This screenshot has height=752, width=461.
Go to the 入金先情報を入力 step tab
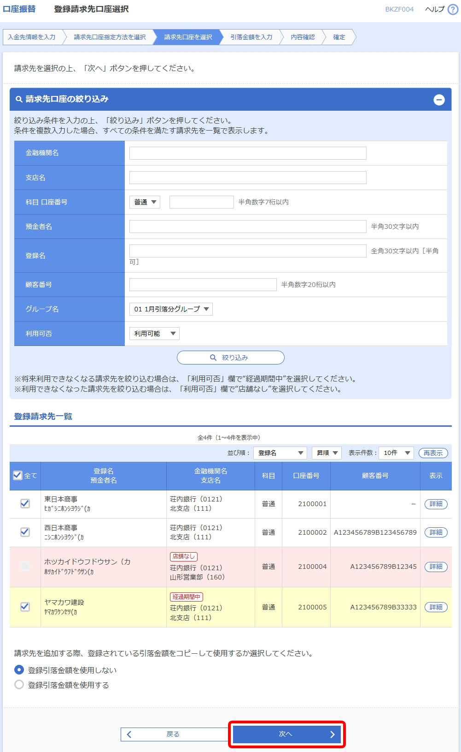coord(32,37)
